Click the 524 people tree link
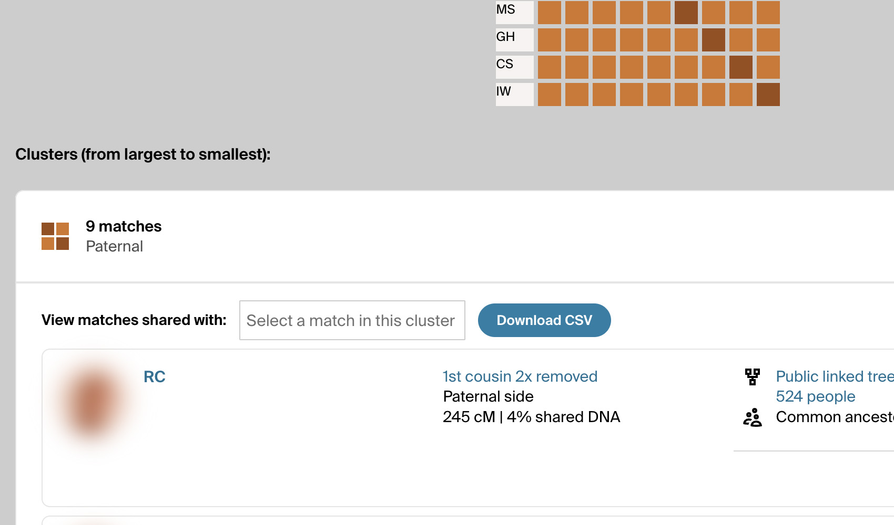 [x=815, y=396]
